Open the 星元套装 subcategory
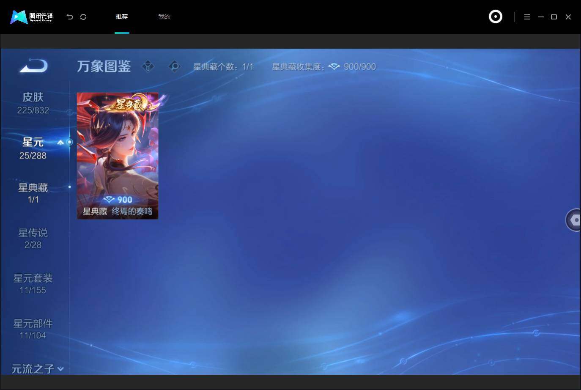 pos(33,283)
